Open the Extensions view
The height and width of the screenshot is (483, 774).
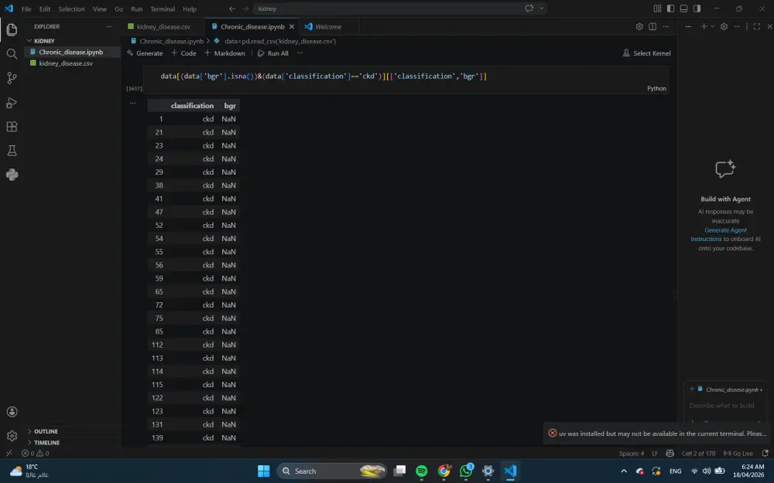[x=12, y=127]
